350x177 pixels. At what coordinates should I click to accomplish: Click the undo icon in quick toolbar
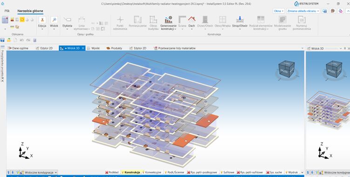[22, 40]
